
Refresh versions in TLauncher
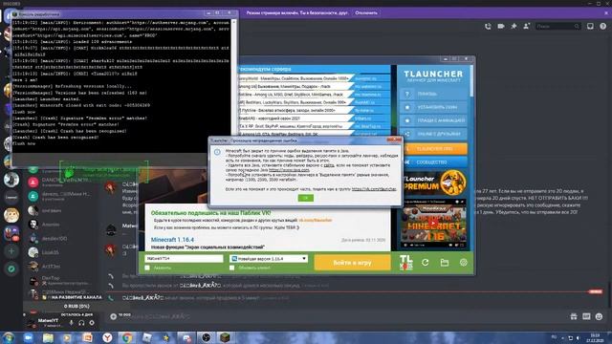pyautogui.click(x=425, y=263)
